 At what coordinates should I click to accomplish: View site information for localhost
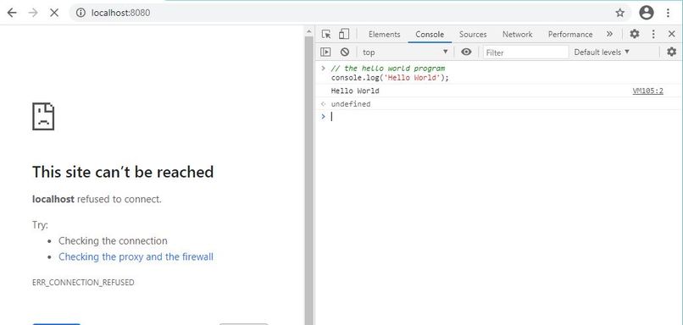tap(81, 13)
